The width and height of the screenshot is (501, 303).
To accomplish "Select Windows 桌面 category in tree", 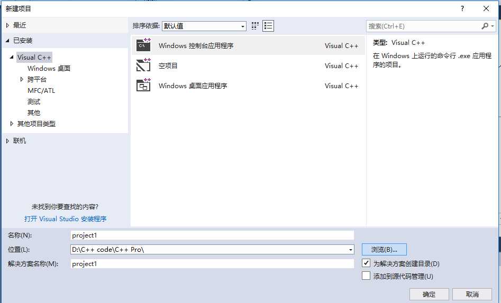I will click(49, 68).
